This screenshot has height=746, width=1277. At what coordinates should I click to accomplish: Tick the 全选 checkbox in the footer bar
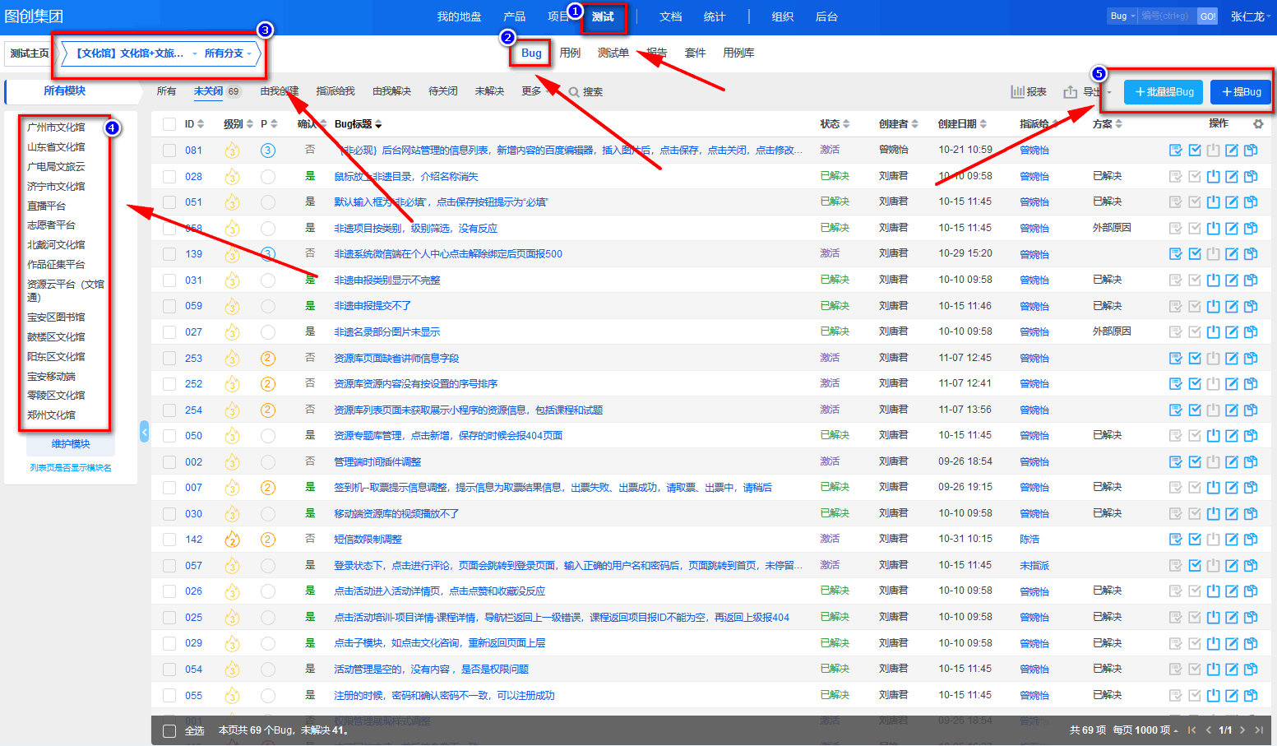[169, 731]
